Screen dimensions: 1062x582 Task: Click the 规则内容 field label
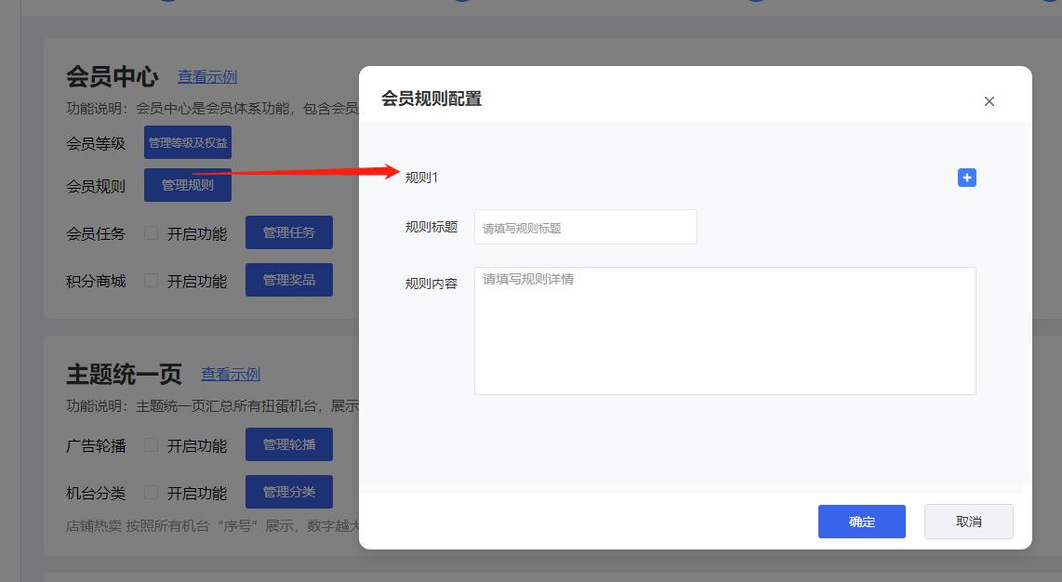coord(431,284)
